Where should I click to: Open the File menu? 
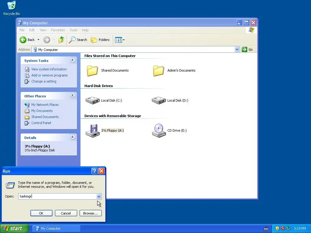pos(22,30)
